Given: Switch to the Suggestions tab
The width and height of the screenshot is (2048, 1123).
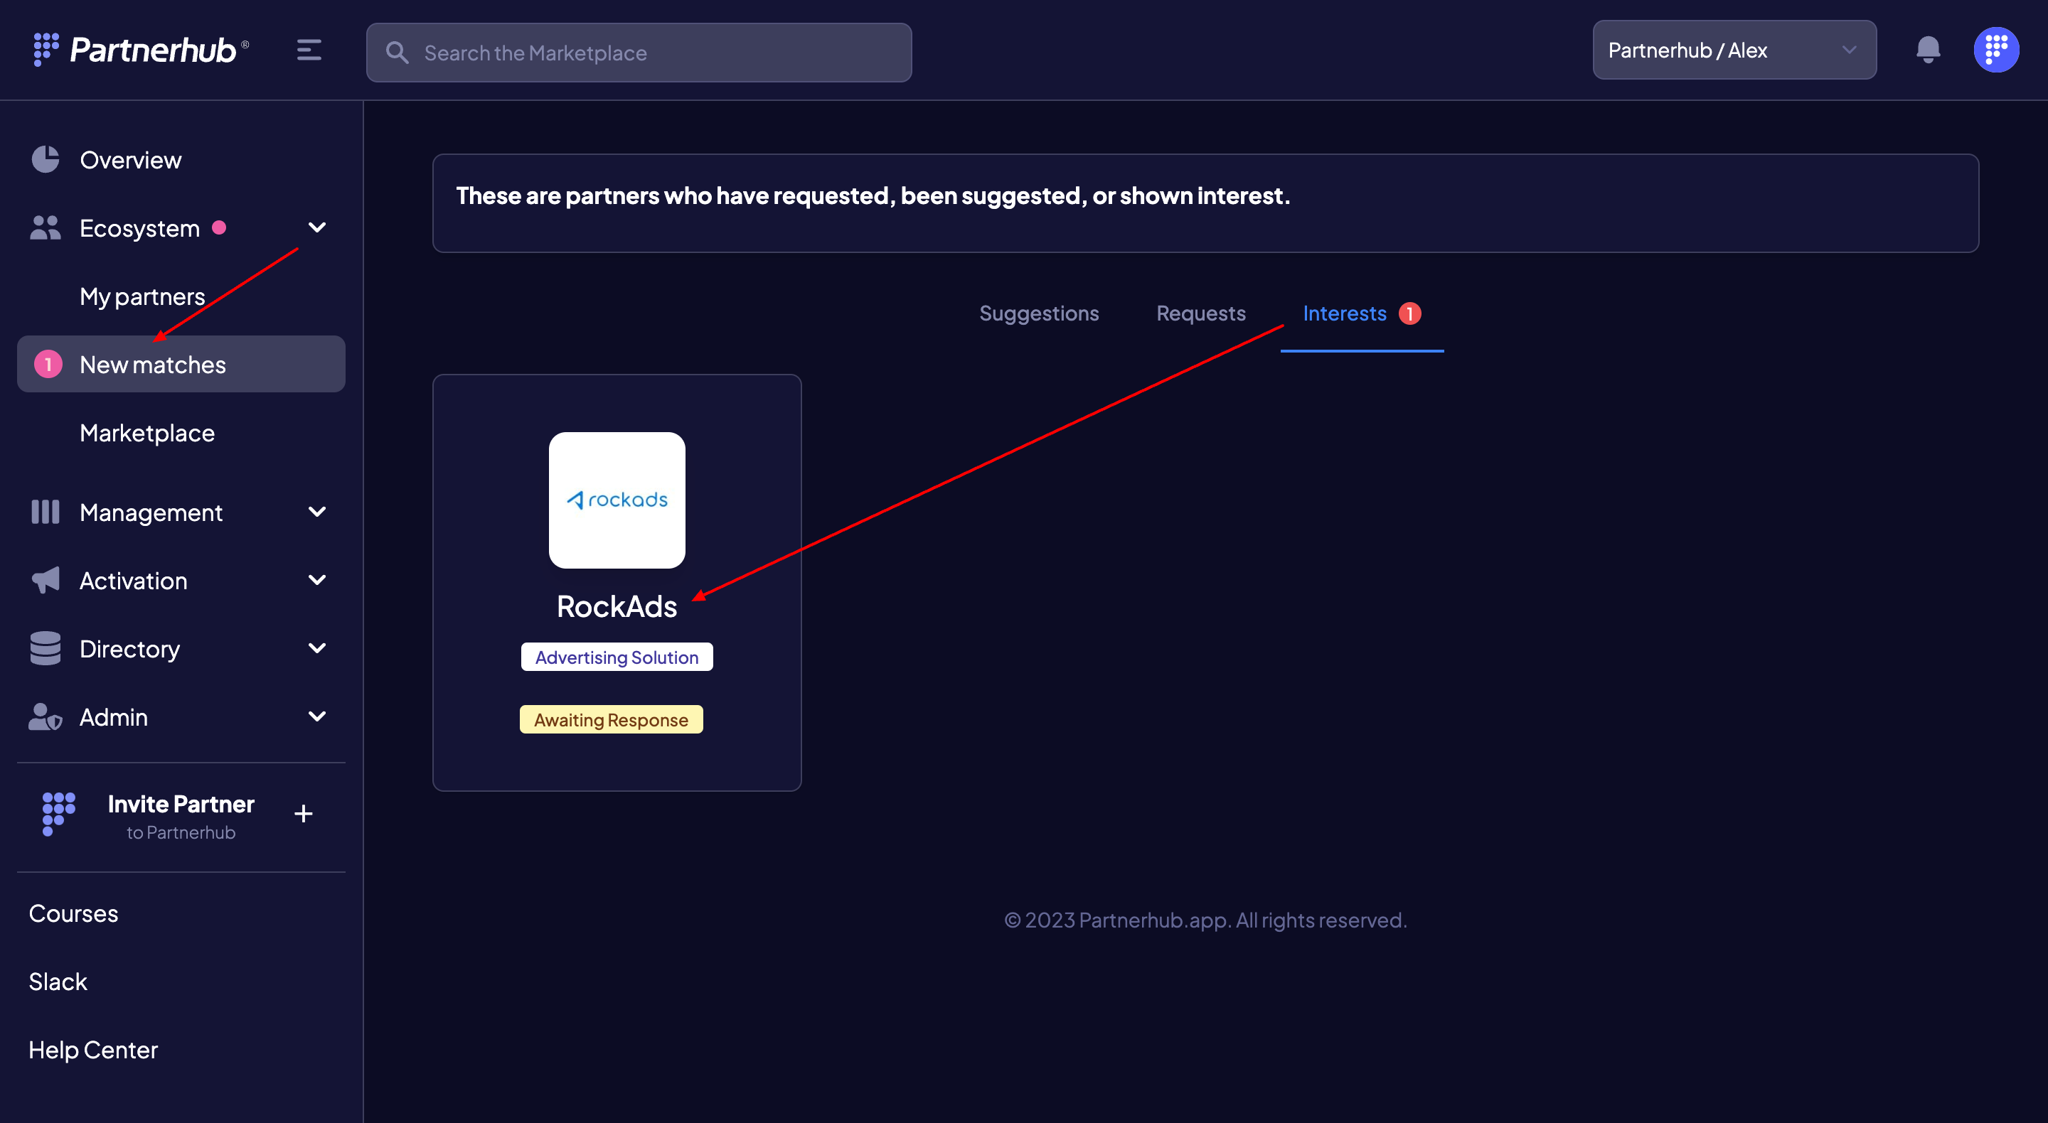Looking at the screenshot, I should coord(1038,314).
